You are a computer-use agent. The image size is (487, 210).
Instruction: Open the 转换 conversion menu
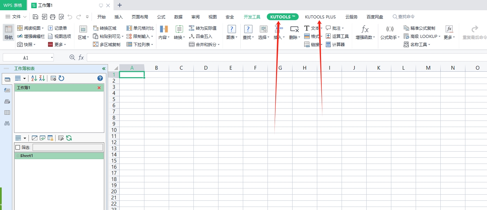click(x=179, y=32)
